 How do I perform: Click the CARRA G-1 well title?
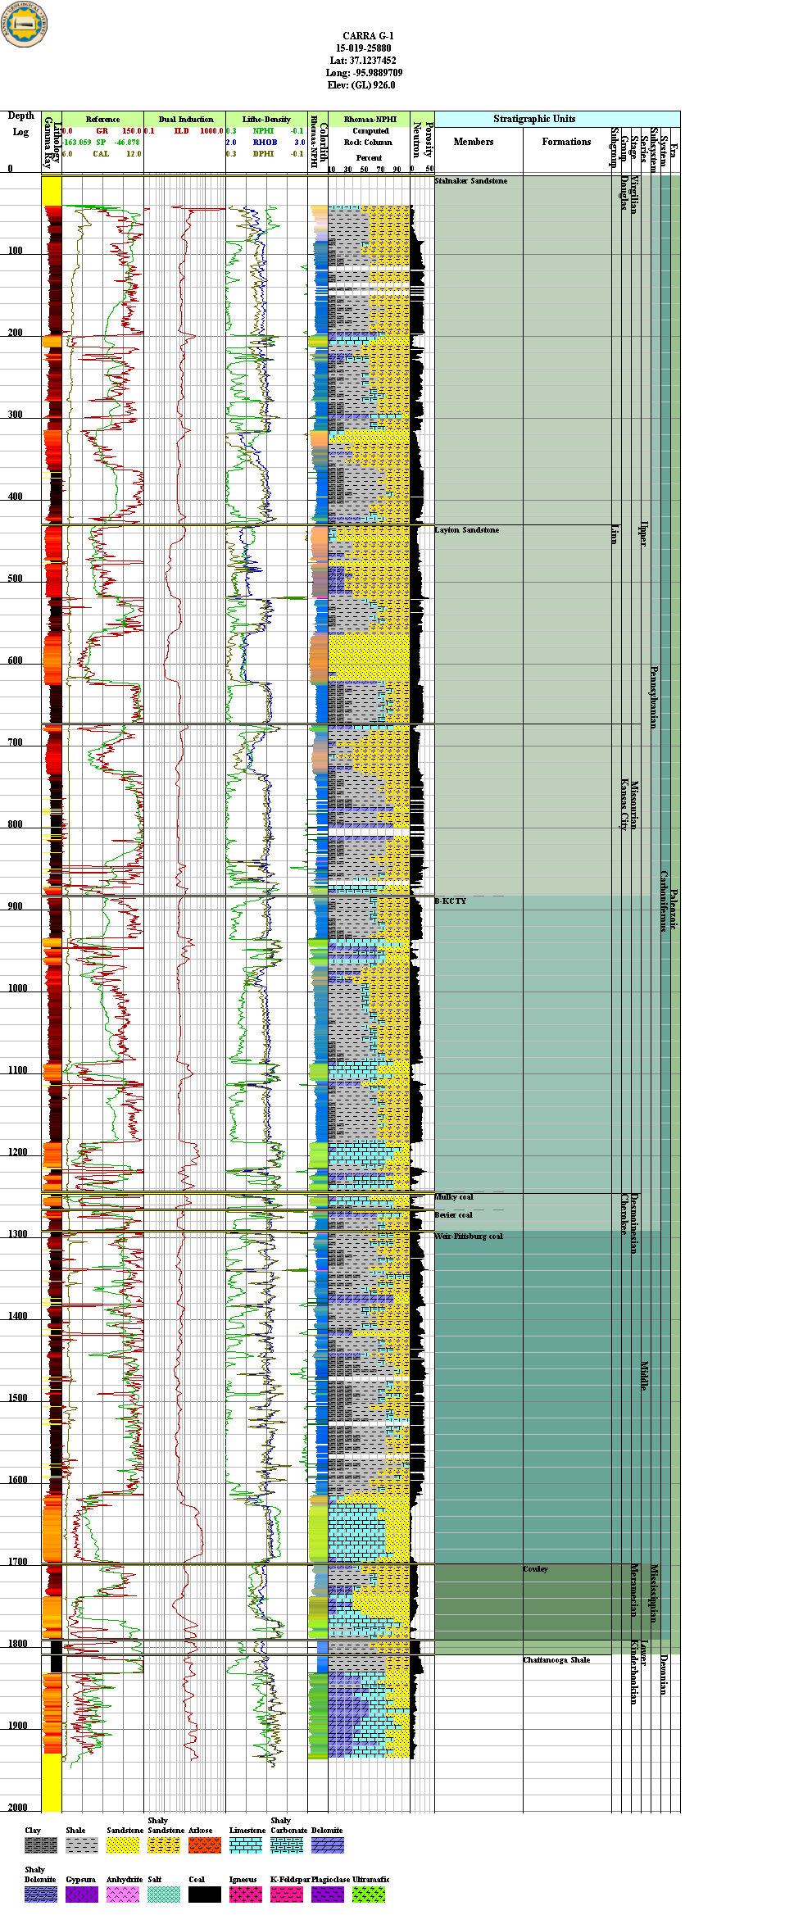click(x=368, y=36)
